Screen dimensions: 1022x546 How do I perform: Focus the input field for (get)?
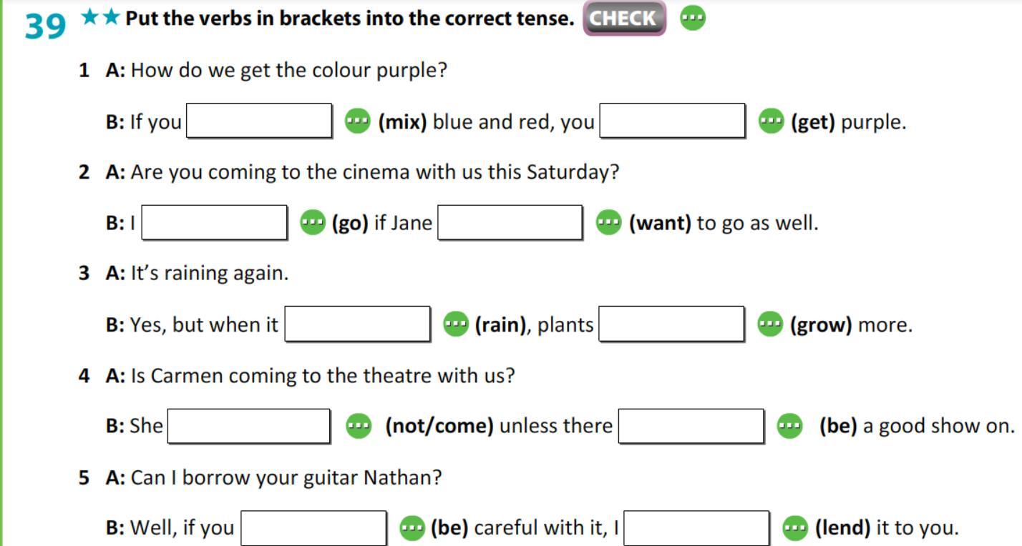coord(673,121)
